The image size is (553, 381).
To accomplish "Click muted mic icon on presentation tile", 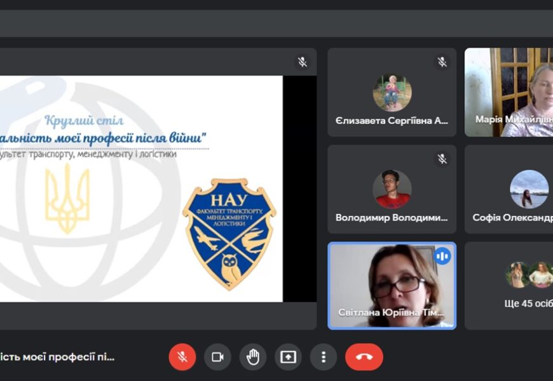I will (303, 62).
